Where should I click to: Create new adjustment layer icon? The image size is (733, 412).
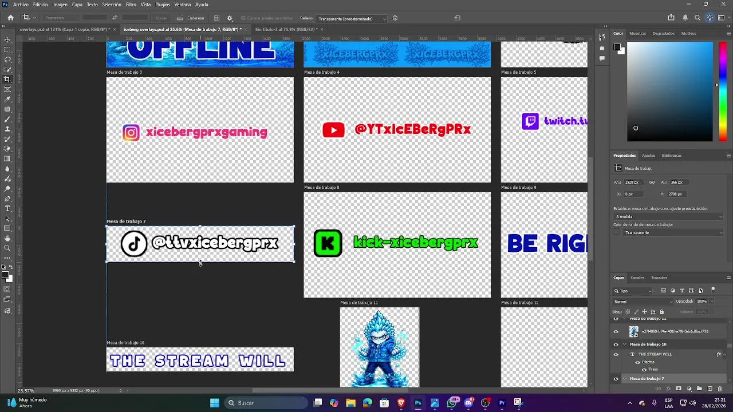(x=689, y=389)
